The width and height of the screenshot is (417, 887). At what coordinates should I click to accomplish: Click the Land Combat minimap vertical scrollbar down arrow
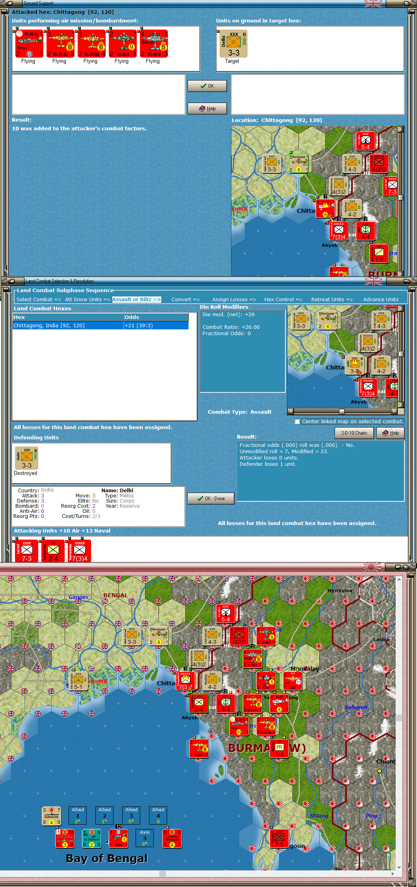(x=401, y=405)
